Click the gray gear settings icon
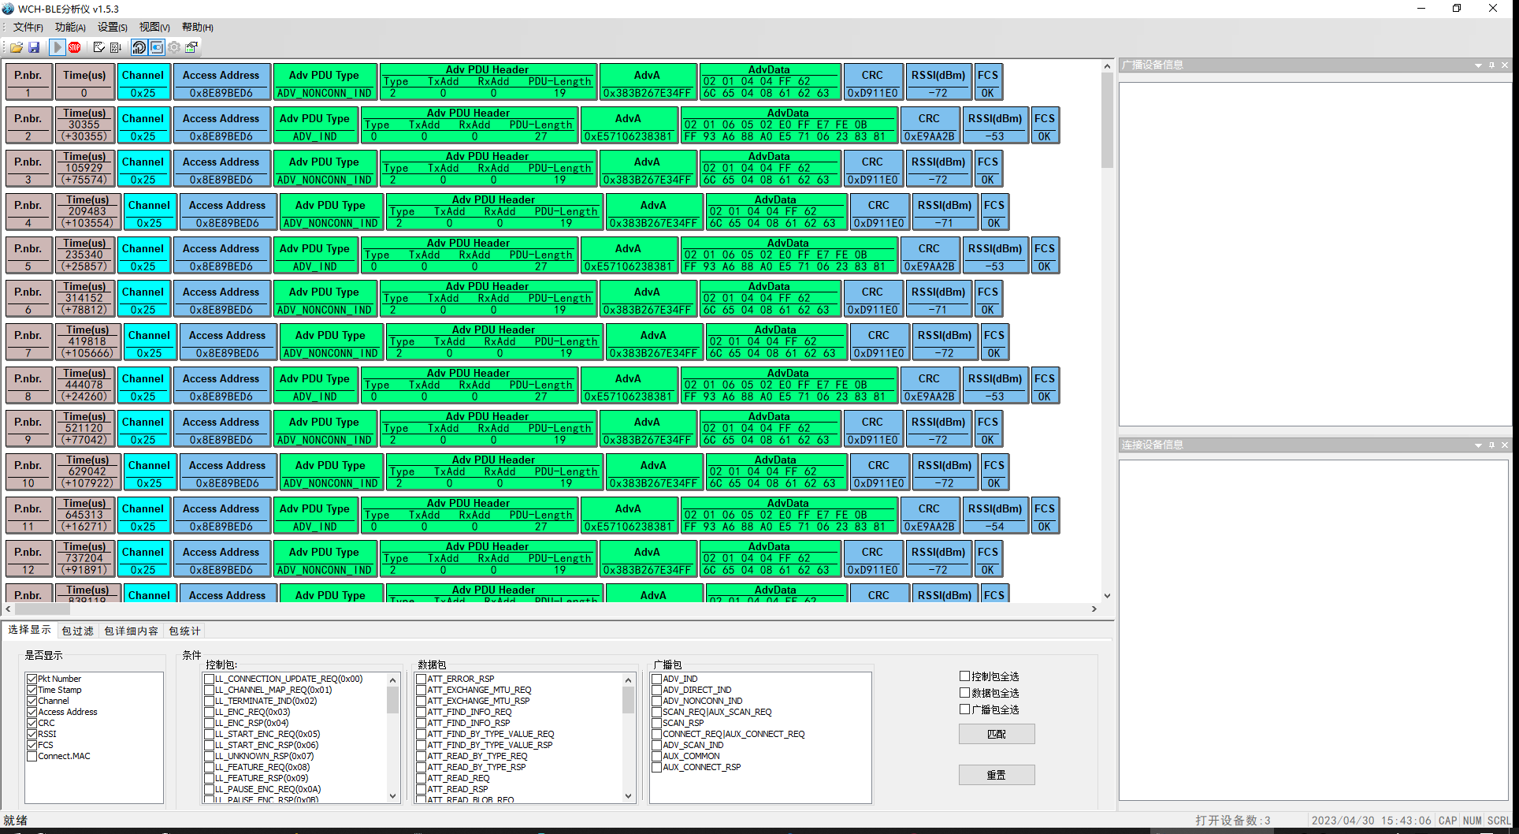Screen dimensions: 1519x834 tap(174, 47)
